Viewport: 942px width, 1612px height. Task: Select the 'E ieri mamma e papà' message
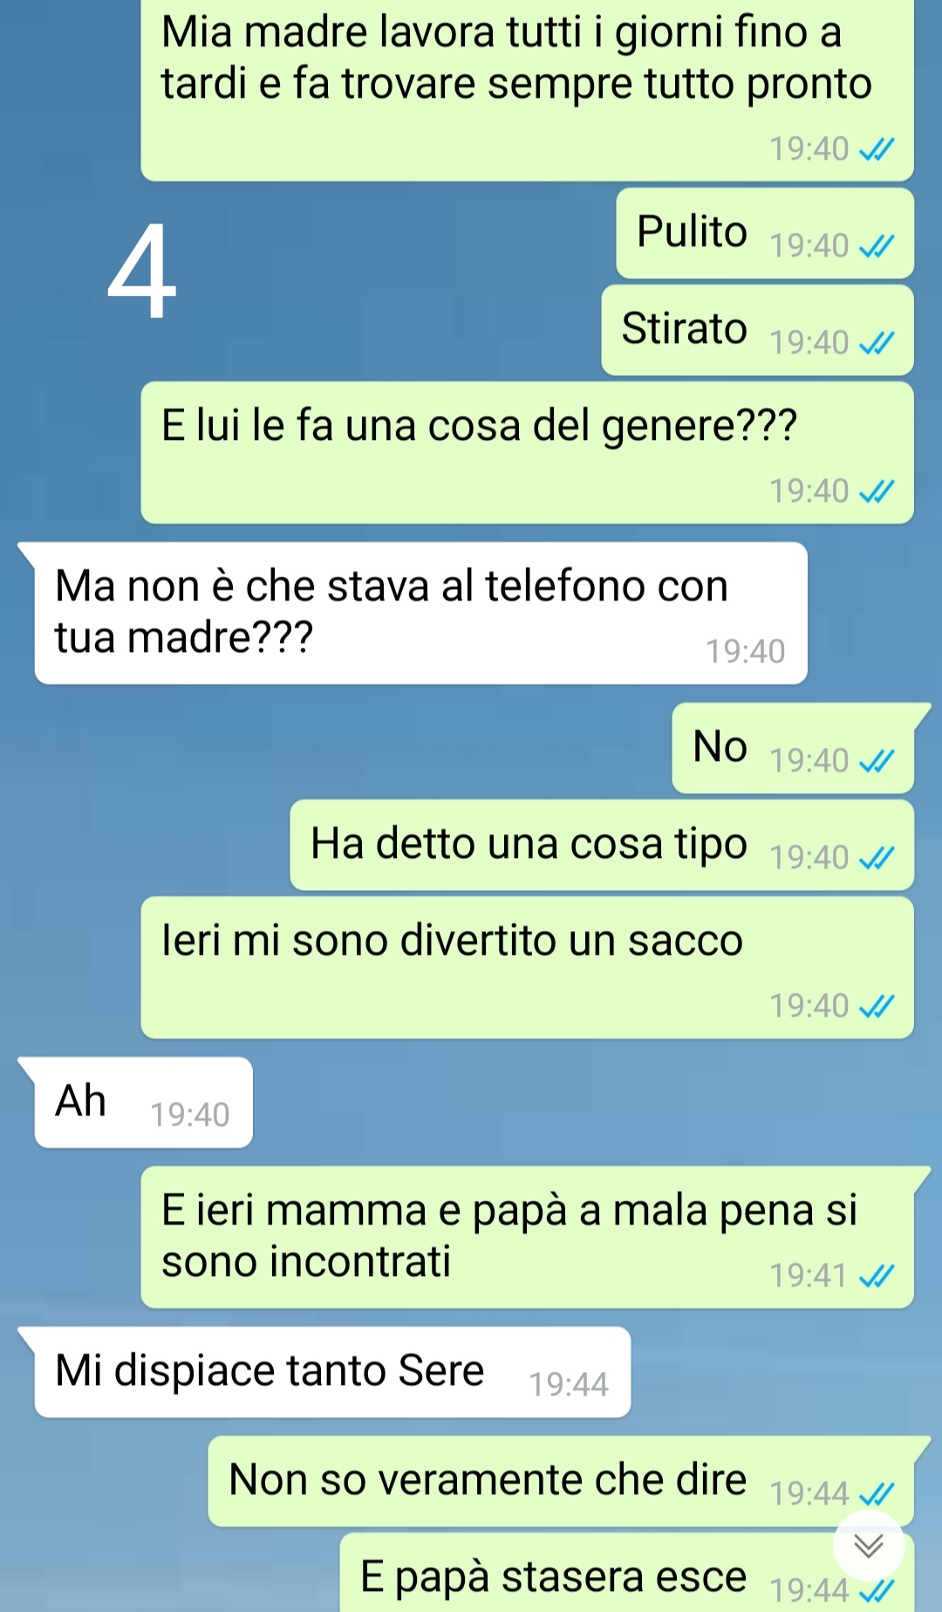(x=527, y=1237)
